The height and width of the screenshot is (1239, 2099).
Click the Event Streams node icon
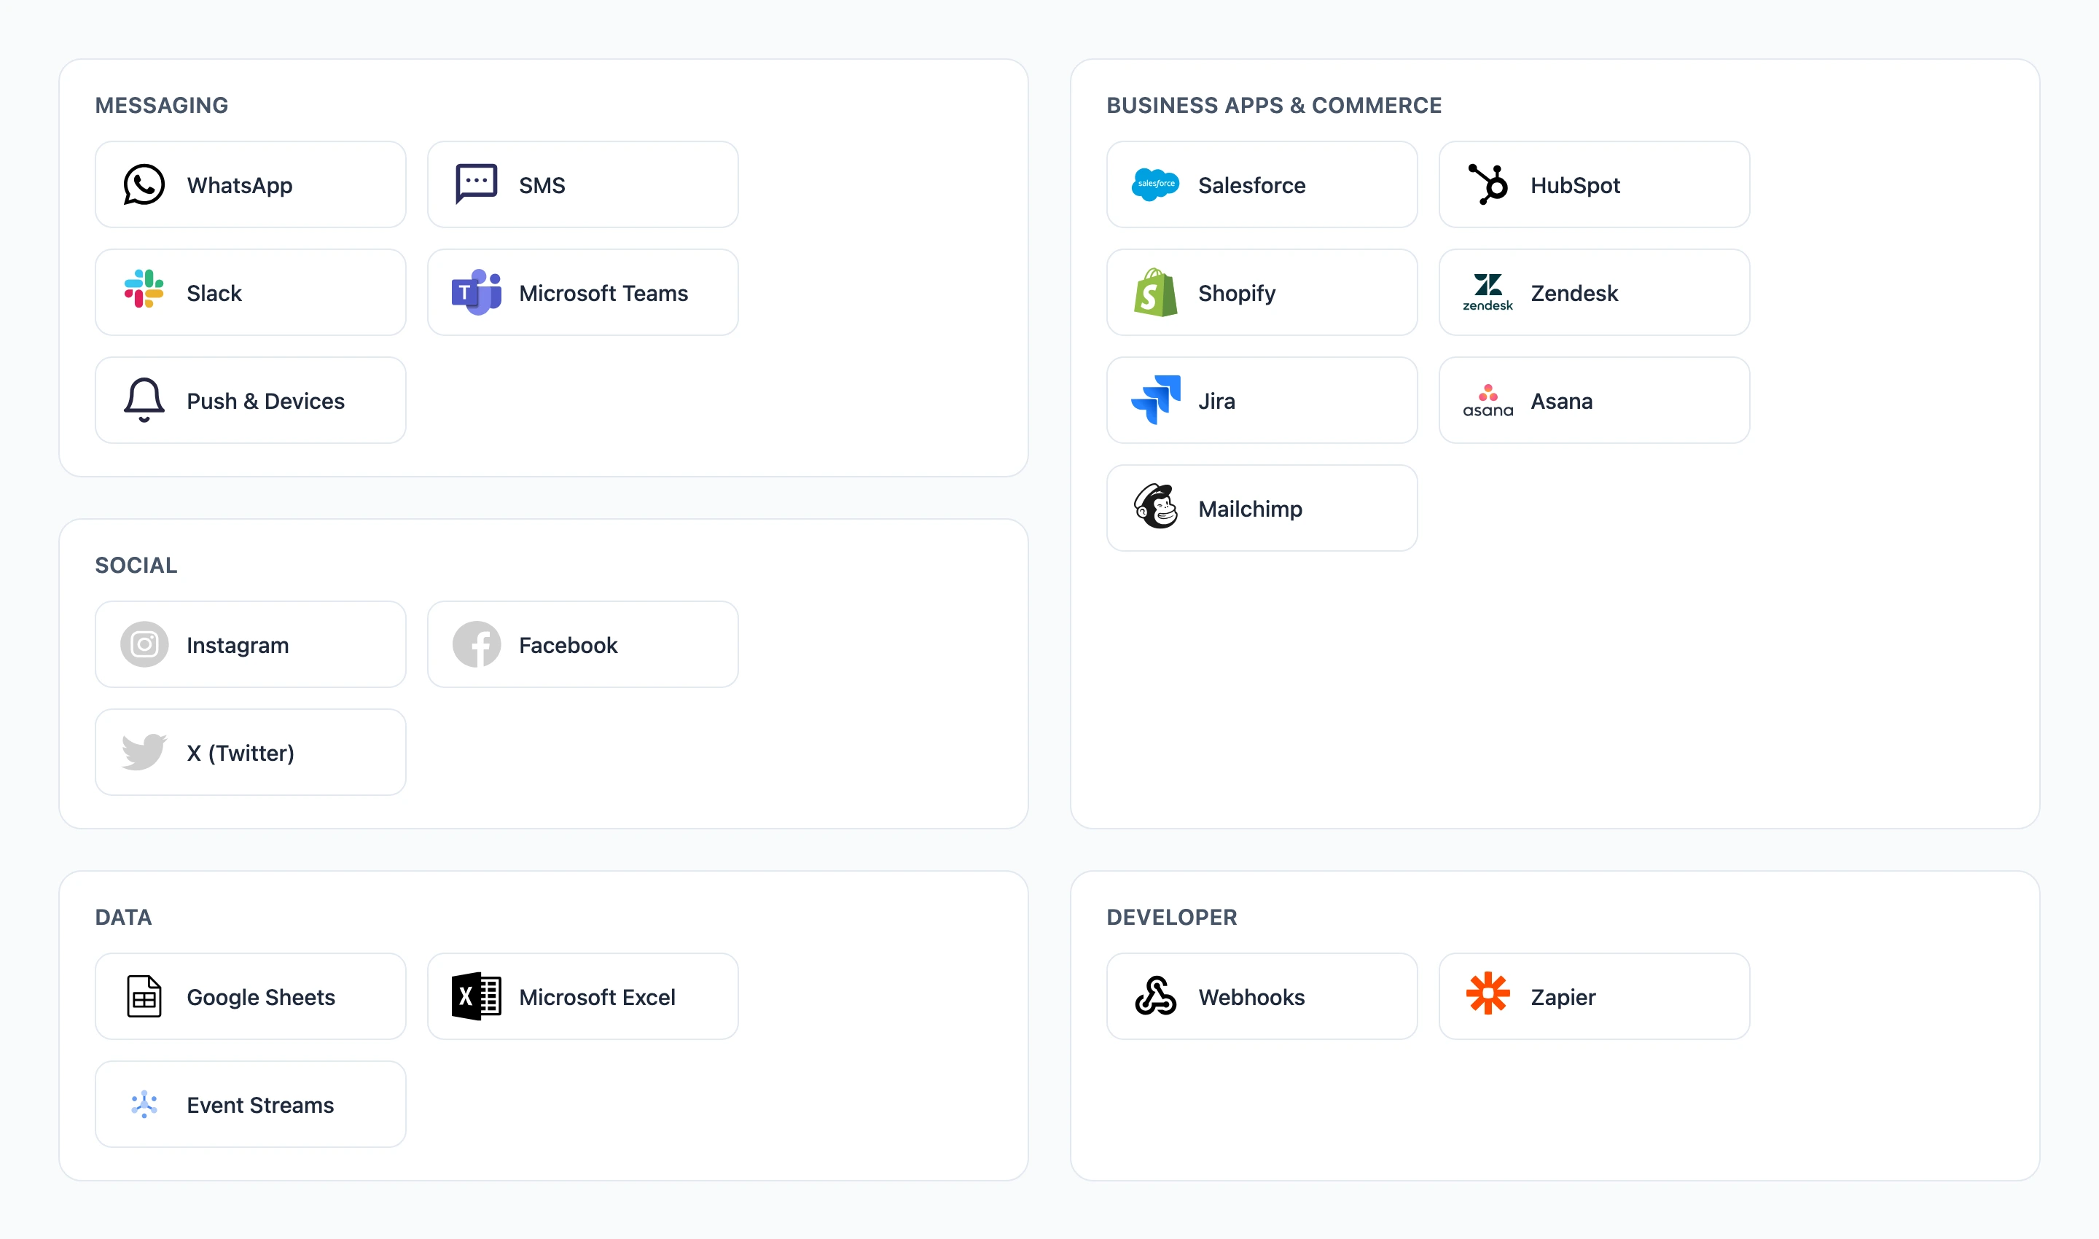point(144,1103)
